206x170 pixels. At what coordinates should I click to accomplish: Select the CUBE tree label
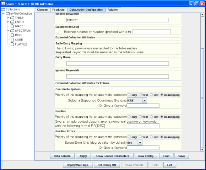19,39
